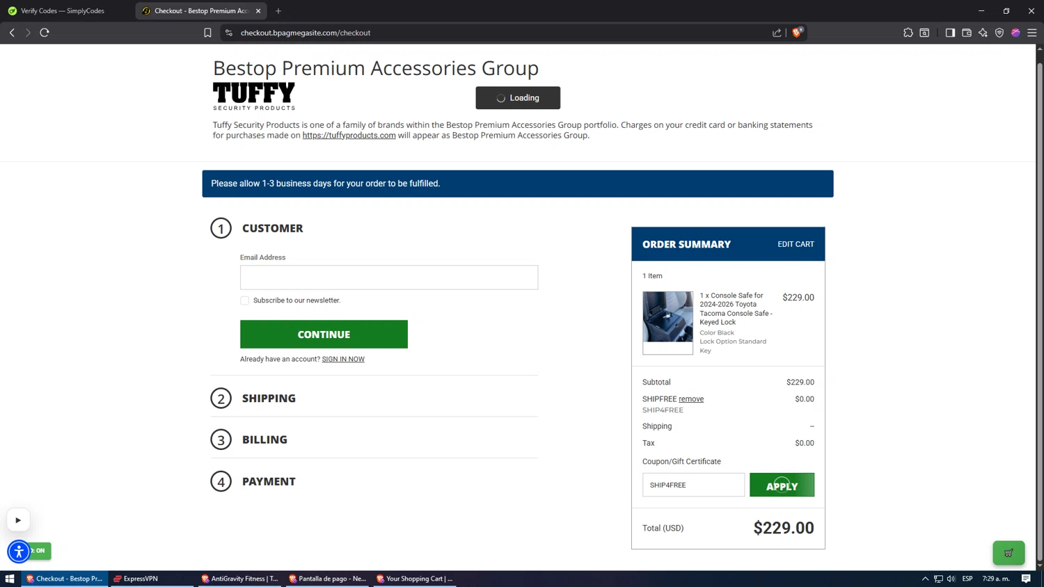
Task: Click the green CONTINUE button
Action: 324,335
